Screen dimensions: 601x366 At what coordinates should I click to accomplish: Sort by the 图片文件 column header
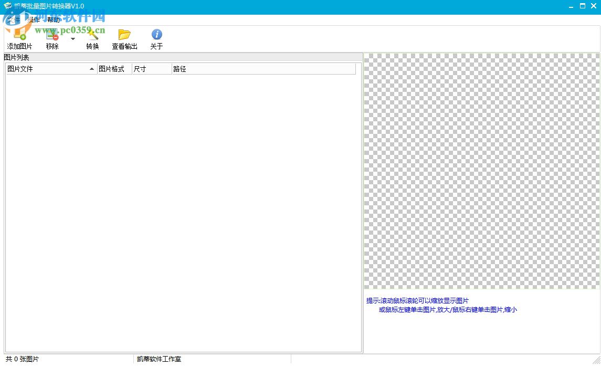click(x=51, y=69)
